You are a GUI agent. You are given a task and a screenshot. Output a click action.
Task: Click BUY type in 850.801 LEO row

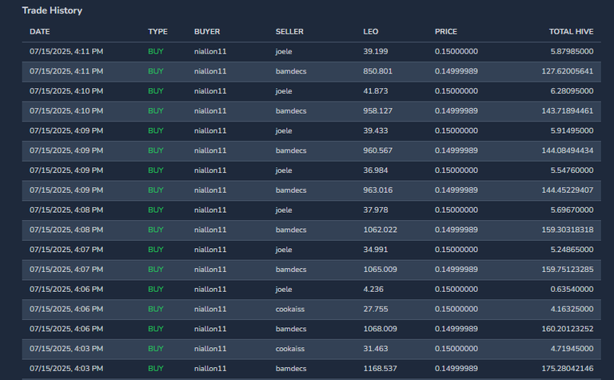pyautogui.click(x=155, y=71)
